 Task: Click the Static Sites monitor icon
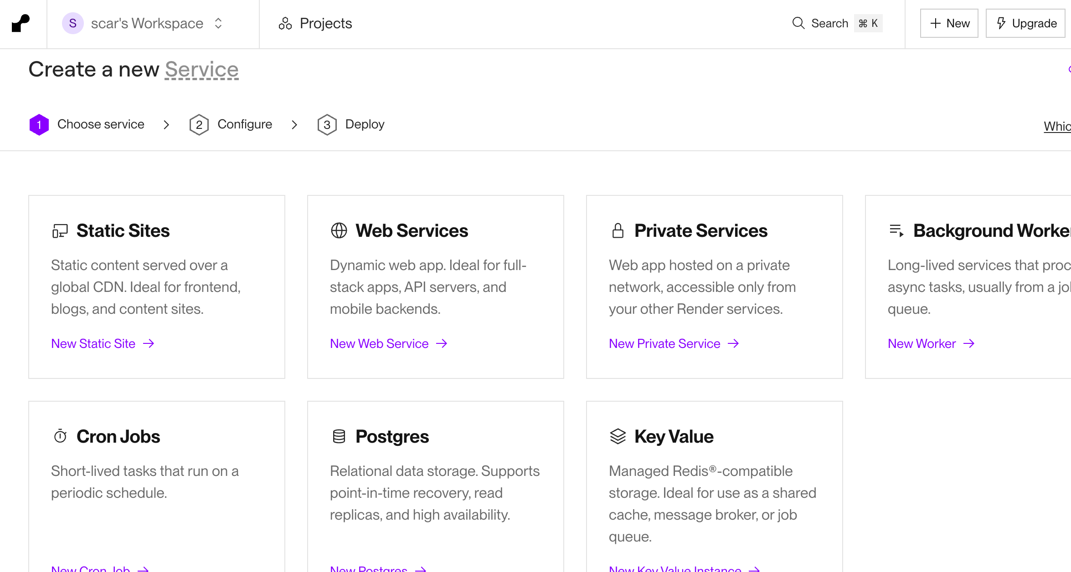[x=60, y=231]
